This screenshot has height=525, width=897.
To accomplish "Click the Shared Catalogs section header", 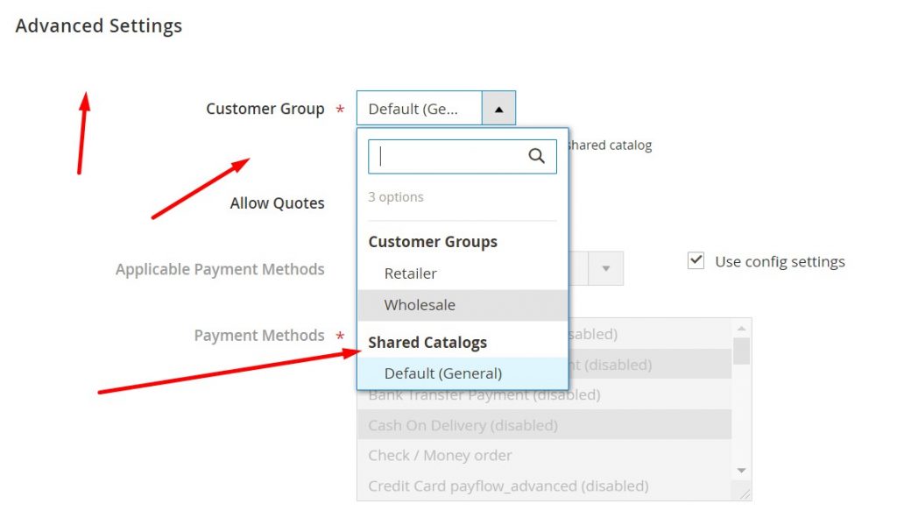I will pyautogui.click(x=427, y=342).
